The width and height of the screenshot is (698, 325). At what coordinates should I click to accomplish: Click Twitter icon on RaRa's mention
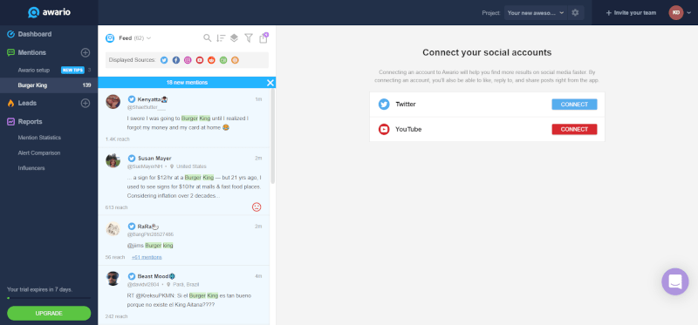[132, 227]
